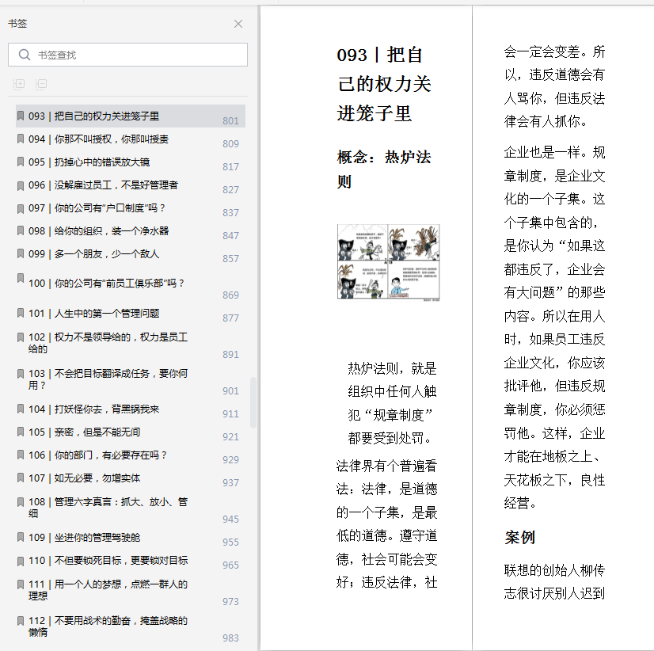The height and width of the screenshot is (651, 654).
Task: Click the bookmarks panel vertical scrollbar
Action: (253, 402)
